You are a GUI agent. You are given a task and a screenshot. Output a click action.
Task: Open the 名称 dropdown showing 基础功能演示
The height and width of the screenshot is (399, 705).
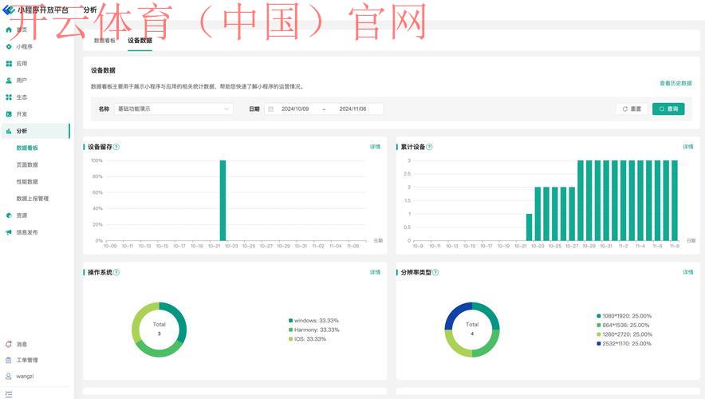[174, 109]
